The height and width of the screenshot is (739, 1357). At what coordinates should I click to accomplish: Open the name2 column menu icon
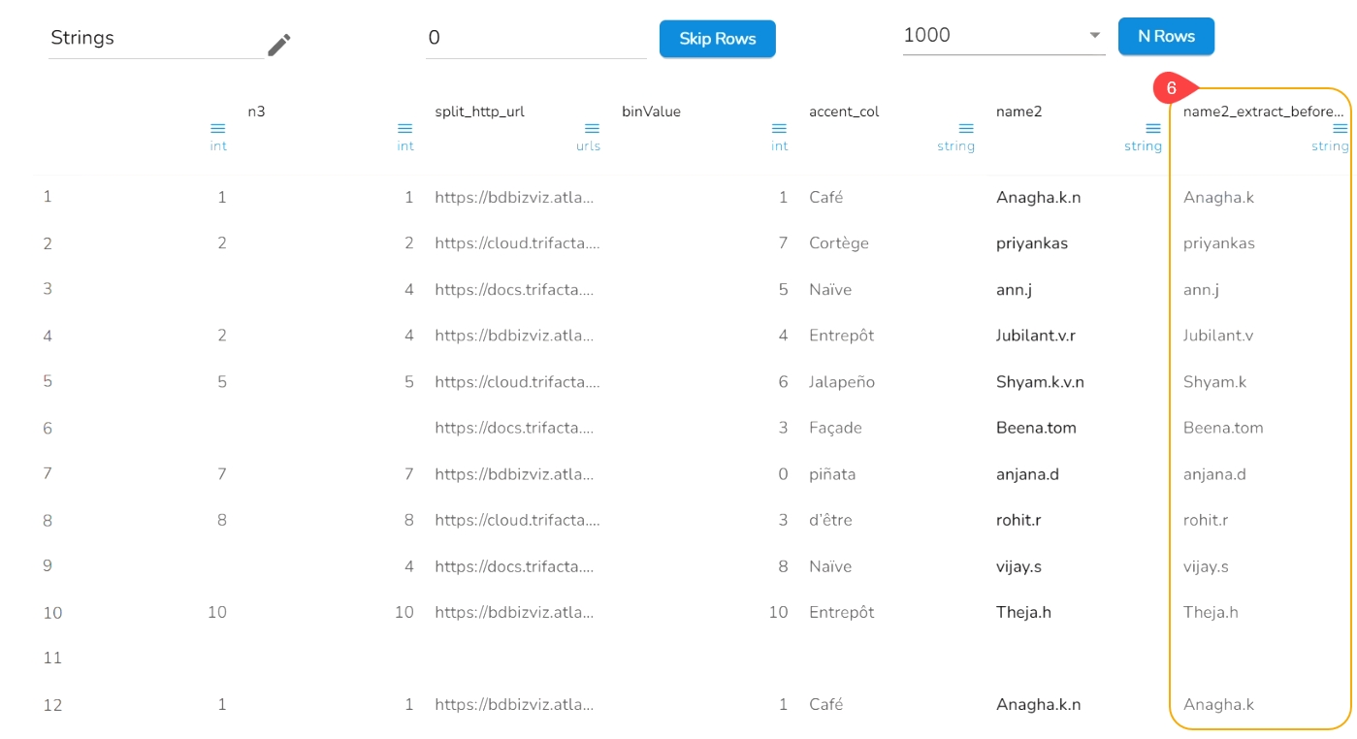pyautogui.click(x=1153, y=129)
